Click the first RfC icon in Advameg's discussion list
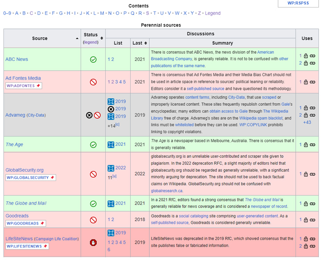Viewport: 321px width, 261px height. coord(111,101)
